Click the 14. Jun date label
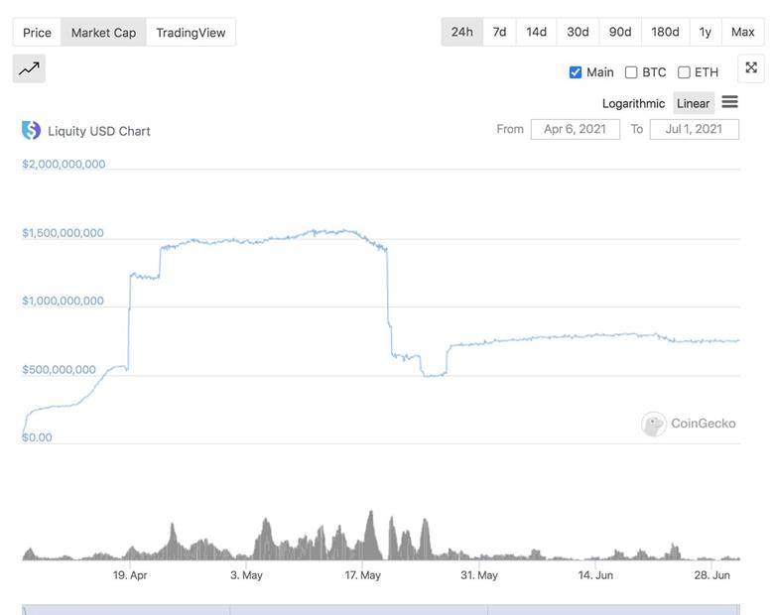The image size is (774, 615). [x=595, y=575]
